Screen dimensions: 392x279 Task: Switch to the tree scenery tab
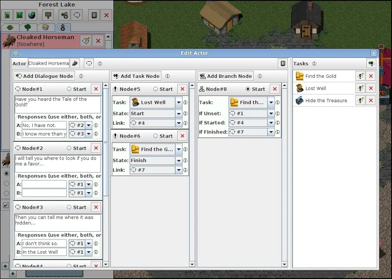point(28,27)
